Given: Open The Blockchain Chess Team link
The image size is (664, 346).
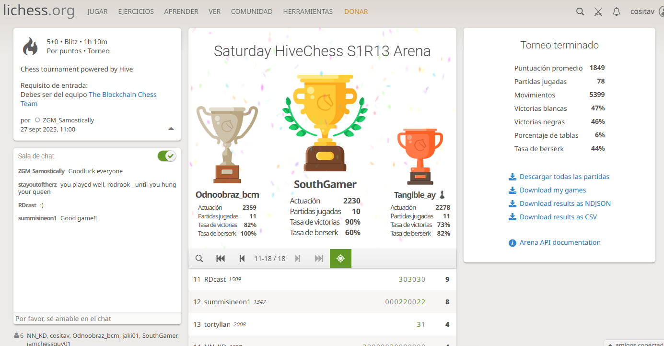Looking at the screenshot, I should [89, 99].
